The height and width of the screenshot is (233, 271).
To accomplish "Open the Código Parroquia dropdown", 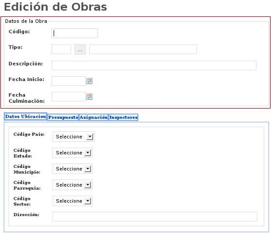I will coord(73,185).
